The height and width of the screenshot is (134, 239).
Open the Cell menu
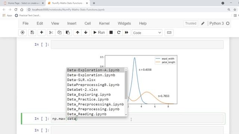[x=88, y=23]
